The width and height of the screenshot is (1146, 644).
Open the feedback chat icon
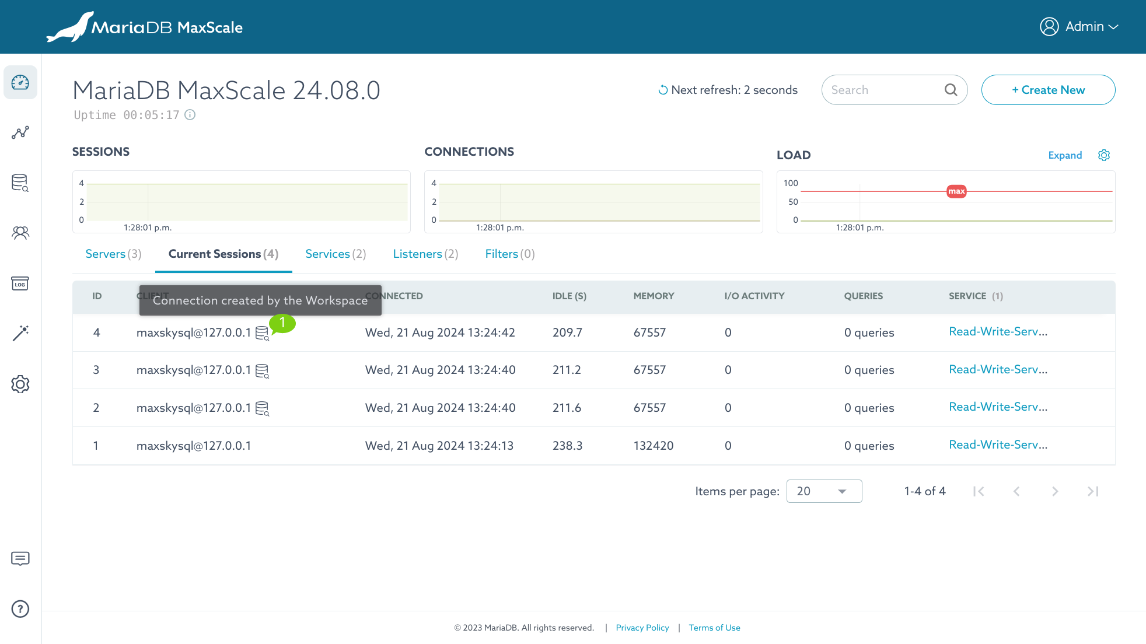(20, 558)
